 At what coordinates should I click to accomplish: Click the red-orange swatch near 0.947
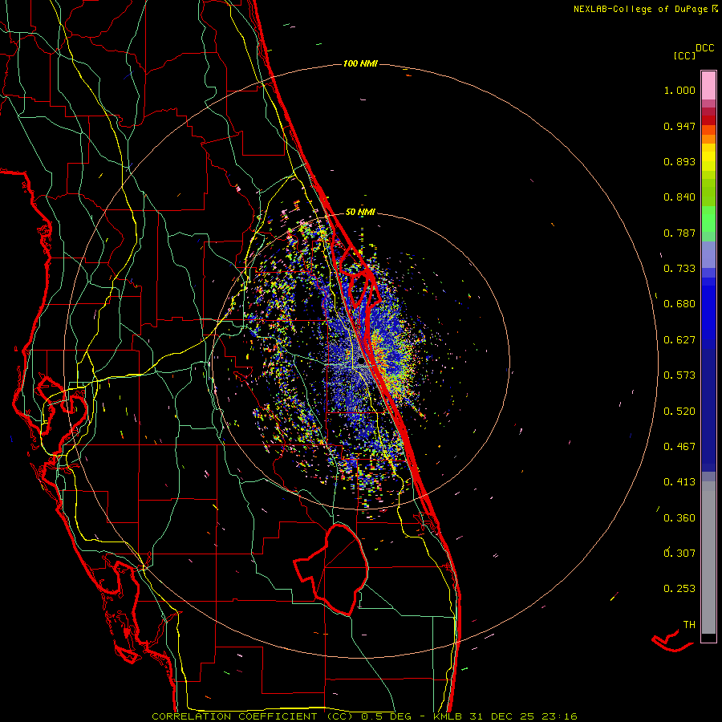tap(708, 130)
